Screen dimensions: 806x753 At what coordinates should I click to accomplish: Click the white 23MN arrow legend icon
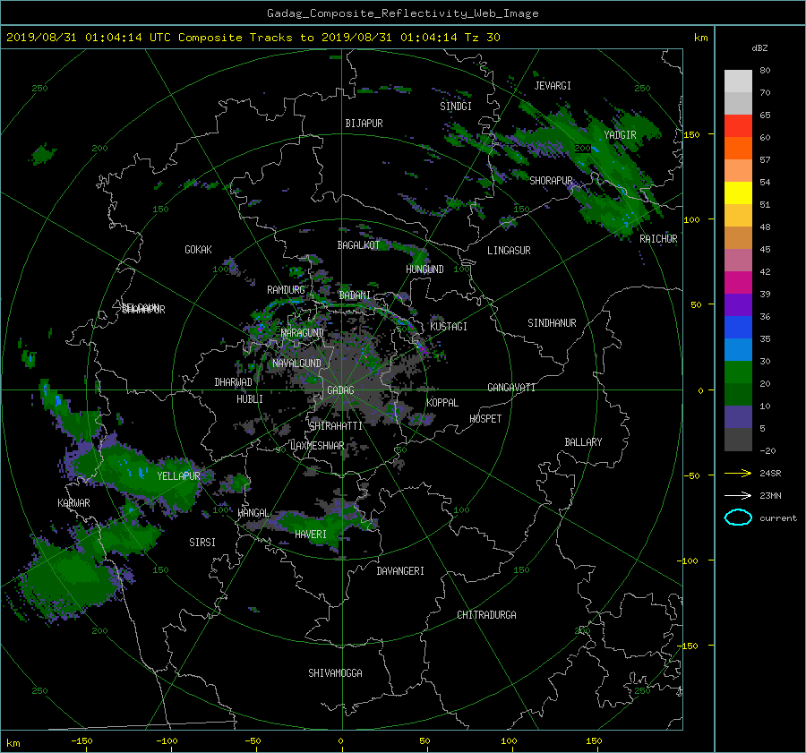point(738,495)
